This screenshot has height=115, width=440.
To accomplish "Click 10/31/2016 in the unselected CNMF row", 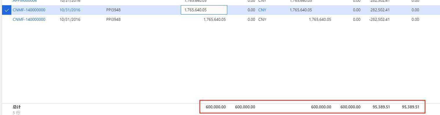I will click(70, 19).
